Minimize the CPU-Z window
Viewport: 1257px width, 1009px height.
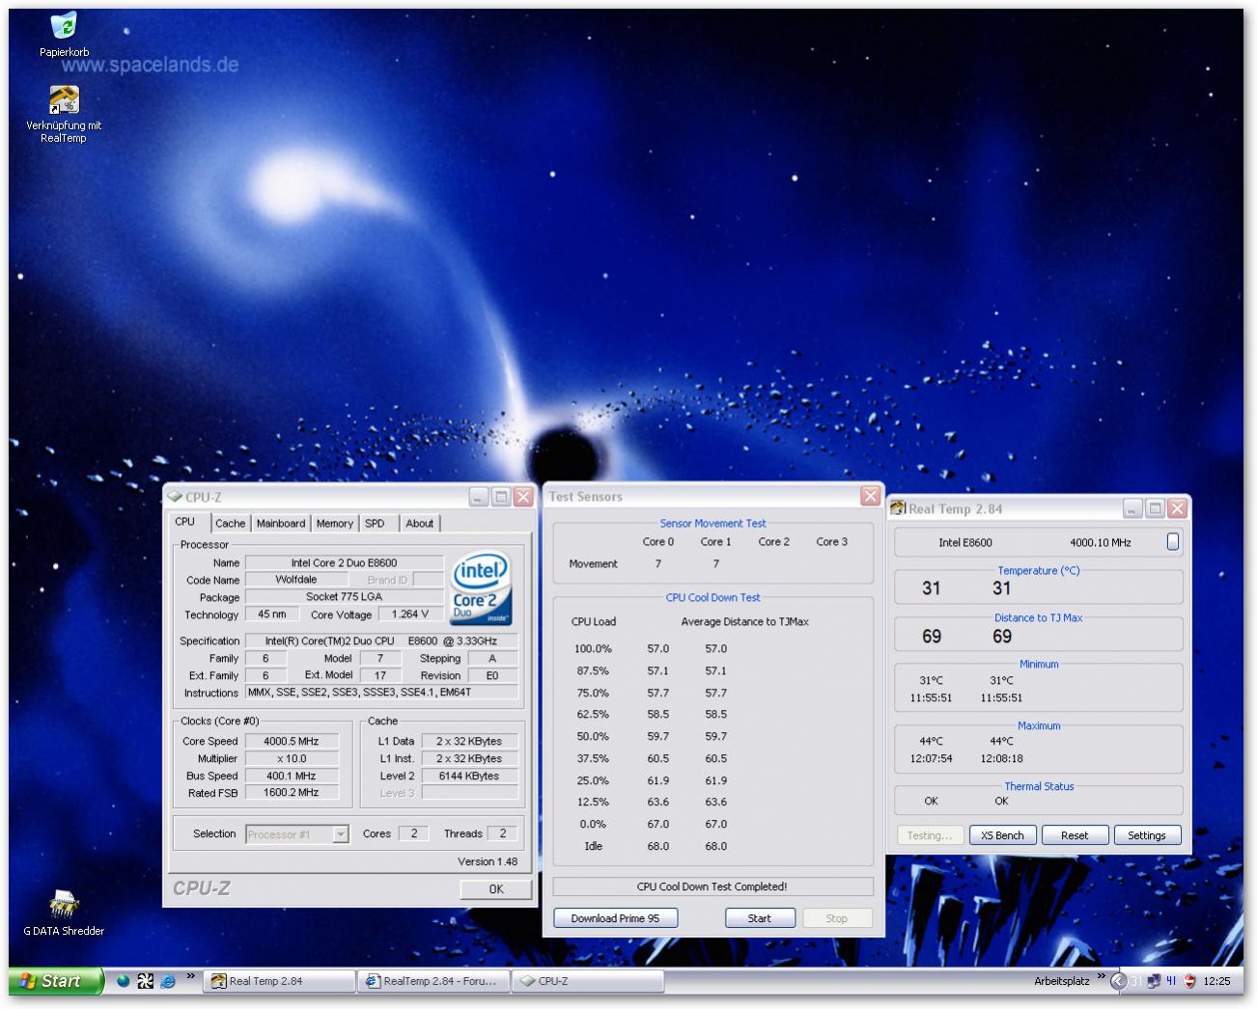479,497
